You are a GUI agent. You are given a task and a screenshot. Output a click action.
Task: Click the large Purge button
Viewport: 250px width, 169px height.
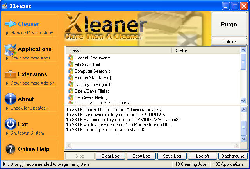point(229,24)
